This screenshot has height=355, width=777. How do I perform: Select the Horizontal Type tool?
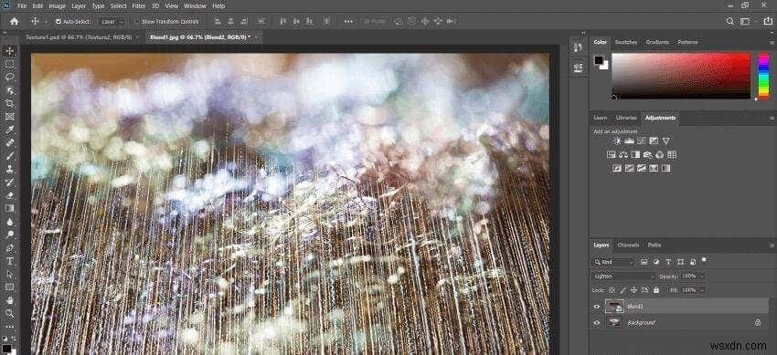(9, 261)
